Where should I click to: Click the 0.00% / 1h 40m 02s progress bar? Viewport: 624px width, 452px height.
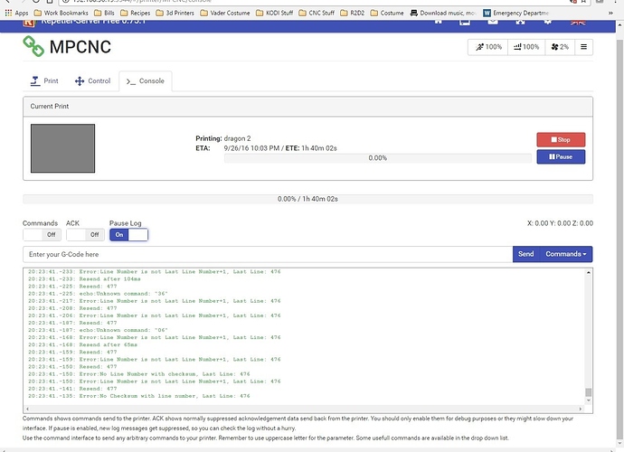(307, 199)
